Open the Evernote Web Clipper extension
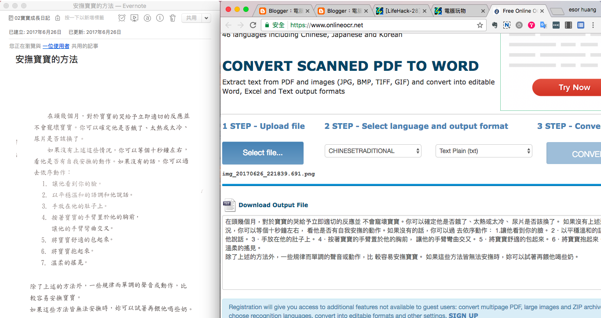Screen dimensions: 601x318 [495, 25]
